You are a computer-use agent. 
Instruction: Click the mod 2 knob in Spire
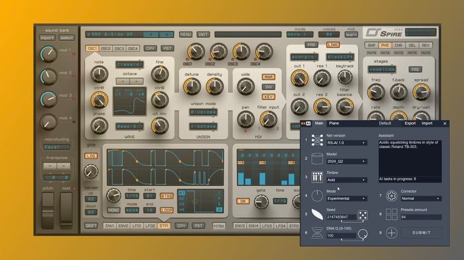coord(48,77)
